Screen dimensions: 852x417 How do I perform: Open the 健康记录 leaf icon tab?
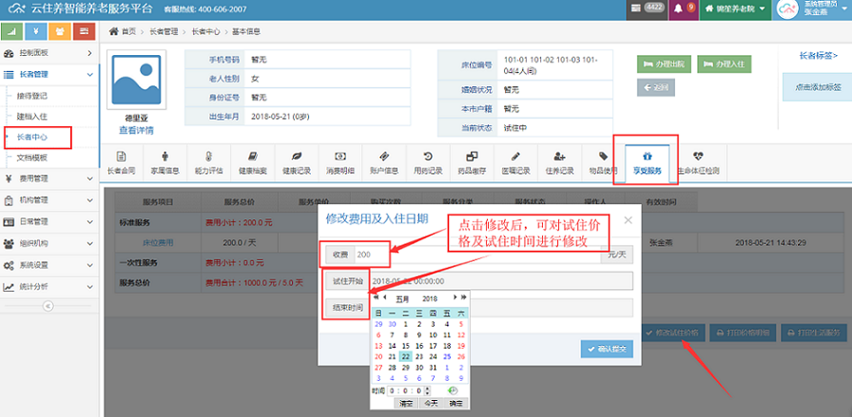pyautogui.click(x=296, y=162)
